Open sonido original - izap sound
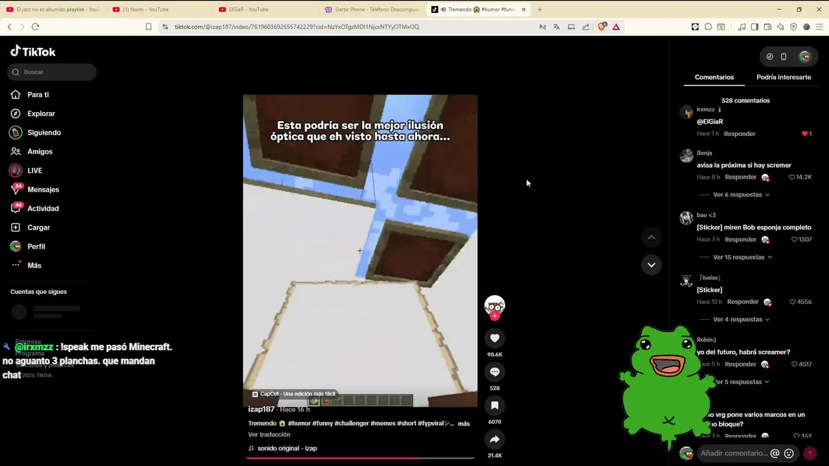 (x=282, y=448)
